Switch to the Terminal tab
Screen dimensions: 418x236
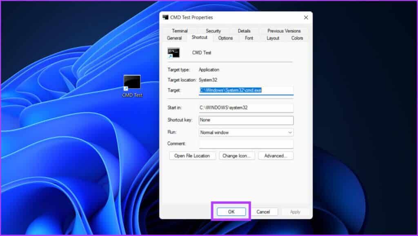(180, 31)
